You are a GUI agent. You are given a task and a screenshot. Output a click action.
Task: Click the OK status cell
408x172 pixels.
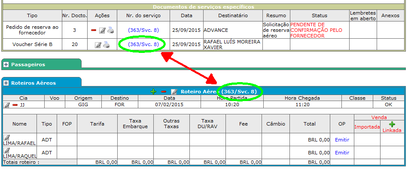(389, 105)
